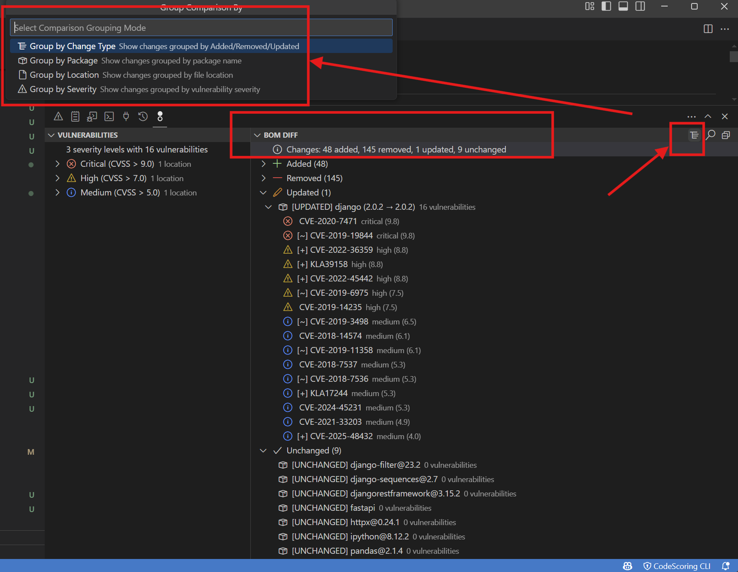Click the editor vertical scrollbar thumb
This screenshot has height=572, width=738.
734,56
